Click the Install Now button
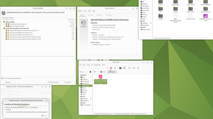This screenshot has height=119, width=213. click(x=68, y=82)
